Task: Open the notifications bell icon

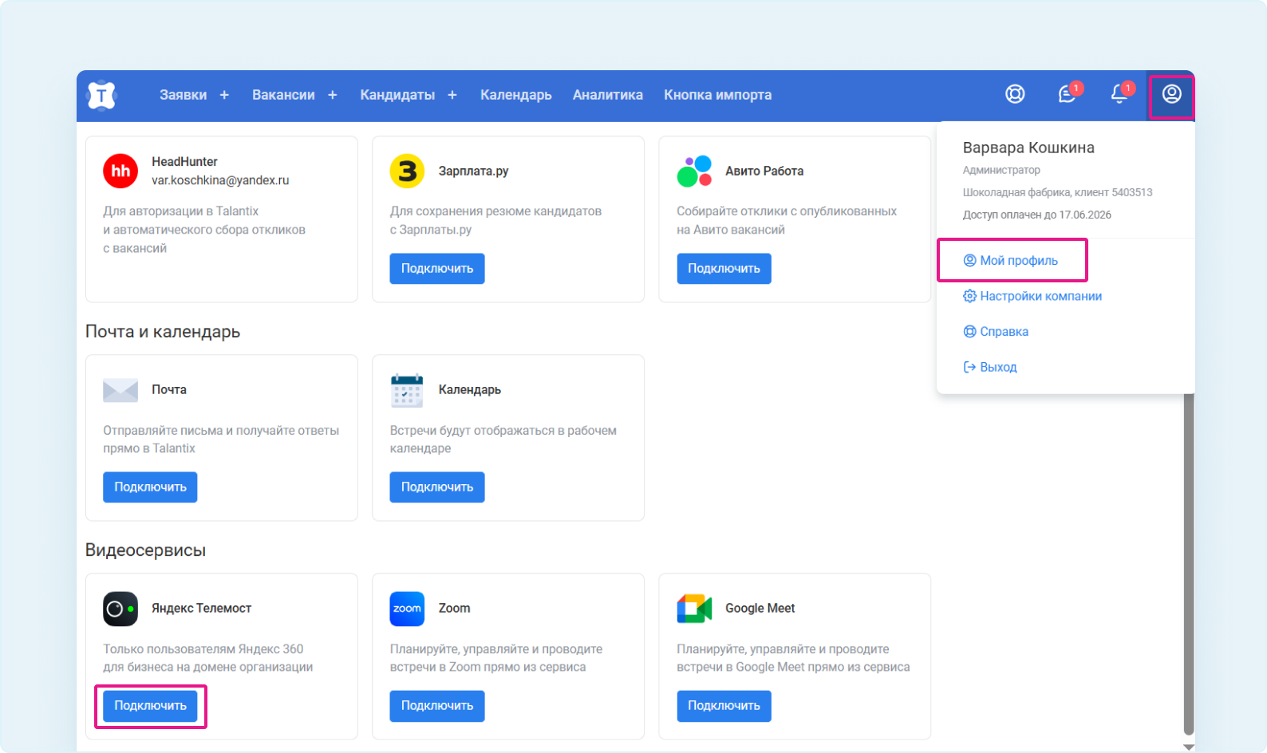Action: (1119, 94)
